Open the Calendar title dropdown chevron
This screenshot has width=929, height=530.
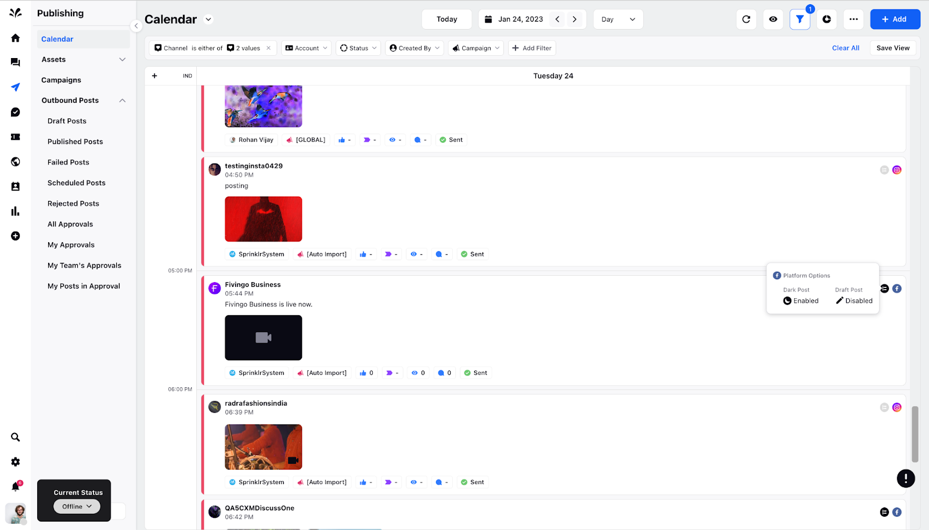[x=208, y=19]
